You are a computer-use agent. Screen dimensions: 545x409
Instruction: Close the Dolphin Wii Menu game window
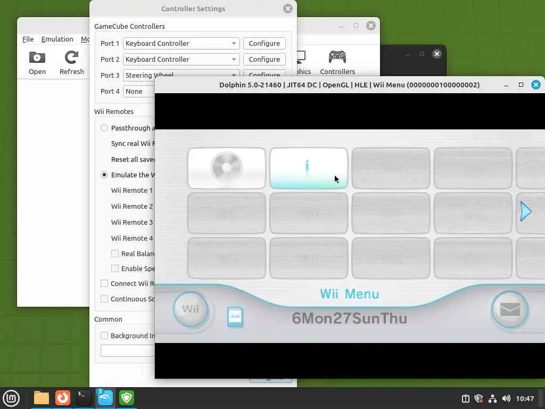click(x=536, y=85)
